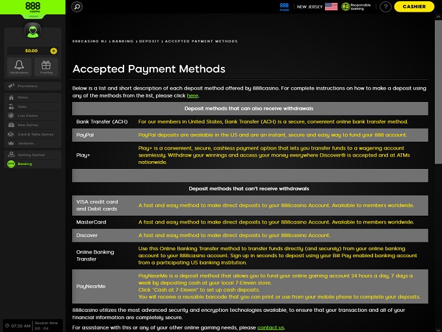Viewport: 442px width, 332px height.
Task: Click the United States flag icon
Action: [331, 6]
